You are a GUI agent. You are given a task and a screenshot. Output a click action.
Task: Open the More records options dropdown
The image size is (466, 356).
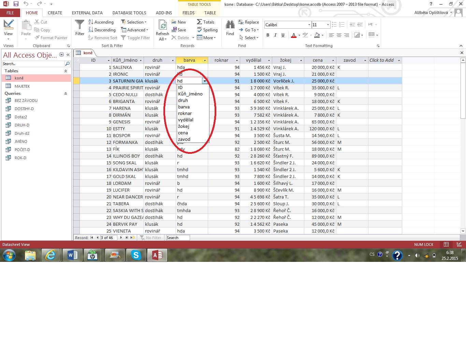(206, 38)
